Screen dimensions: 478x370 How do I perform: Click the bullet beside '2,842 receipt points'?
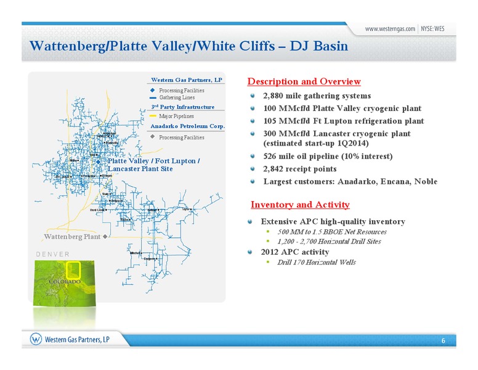pos(253,168)
